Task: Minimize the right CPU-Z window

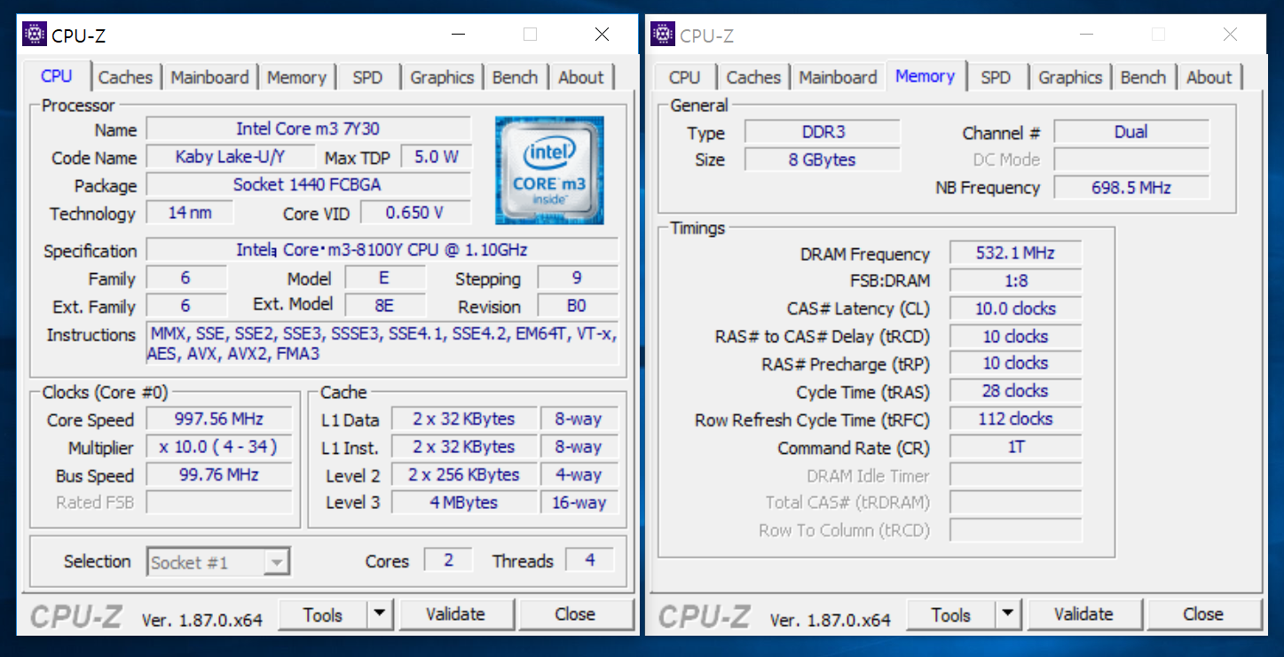Action: tap(1086, 35)
